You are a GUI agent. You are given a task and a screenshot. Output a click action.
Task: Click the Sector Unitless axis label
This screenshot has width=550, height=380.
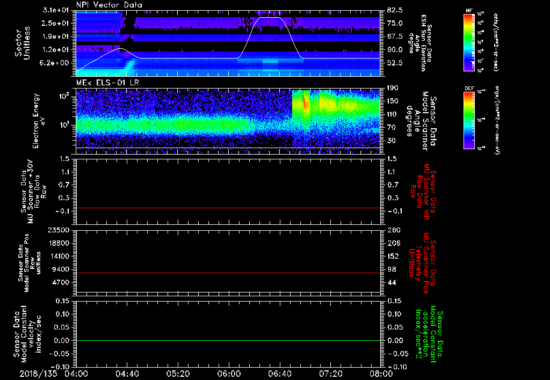(23, 43)
